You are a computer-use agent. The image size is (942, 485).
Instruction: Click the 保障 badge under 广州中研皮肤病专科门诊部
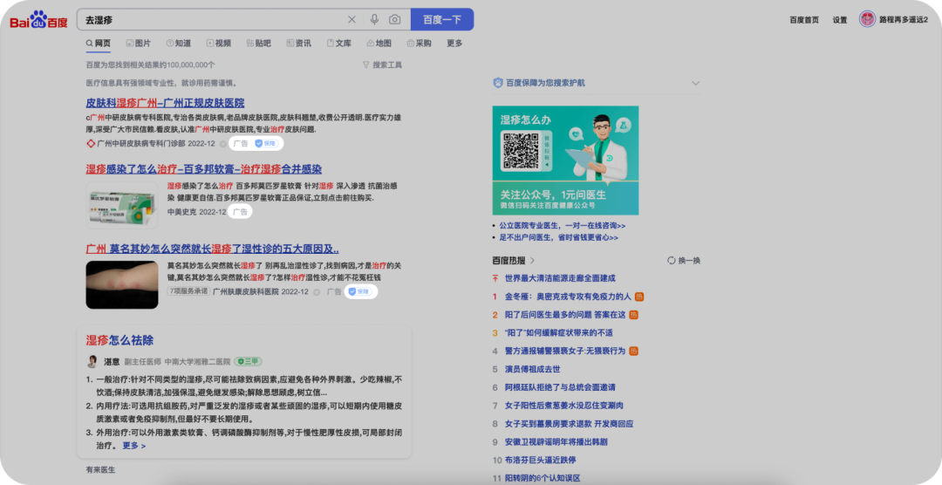(265, 144)
